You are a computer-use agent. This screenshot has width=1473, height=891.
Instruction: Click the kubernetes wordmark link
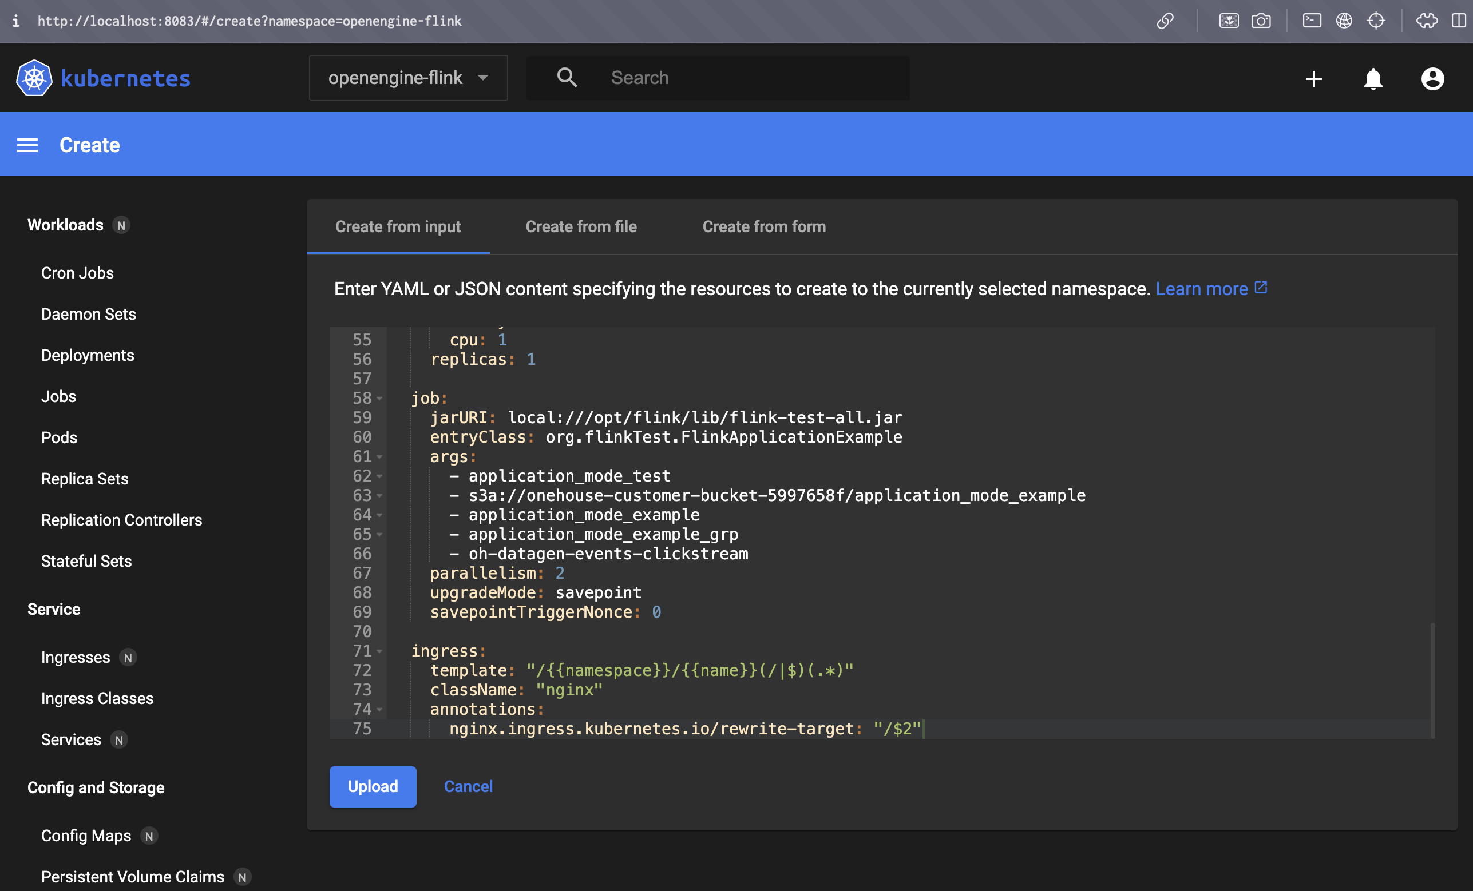tap(125, 78)
